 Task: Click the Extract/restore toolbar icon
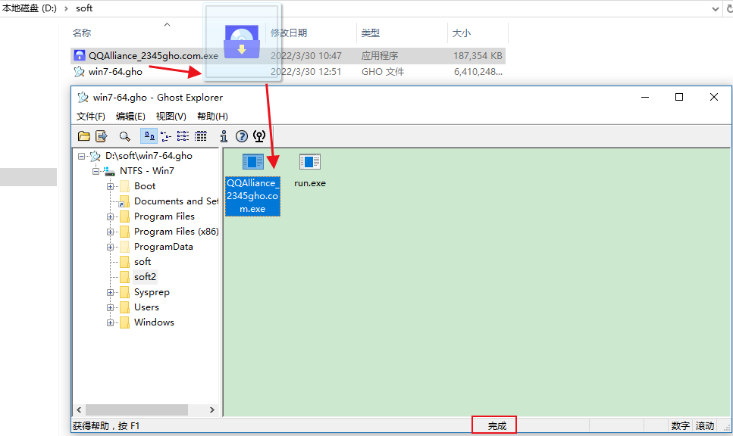point(102,136)
